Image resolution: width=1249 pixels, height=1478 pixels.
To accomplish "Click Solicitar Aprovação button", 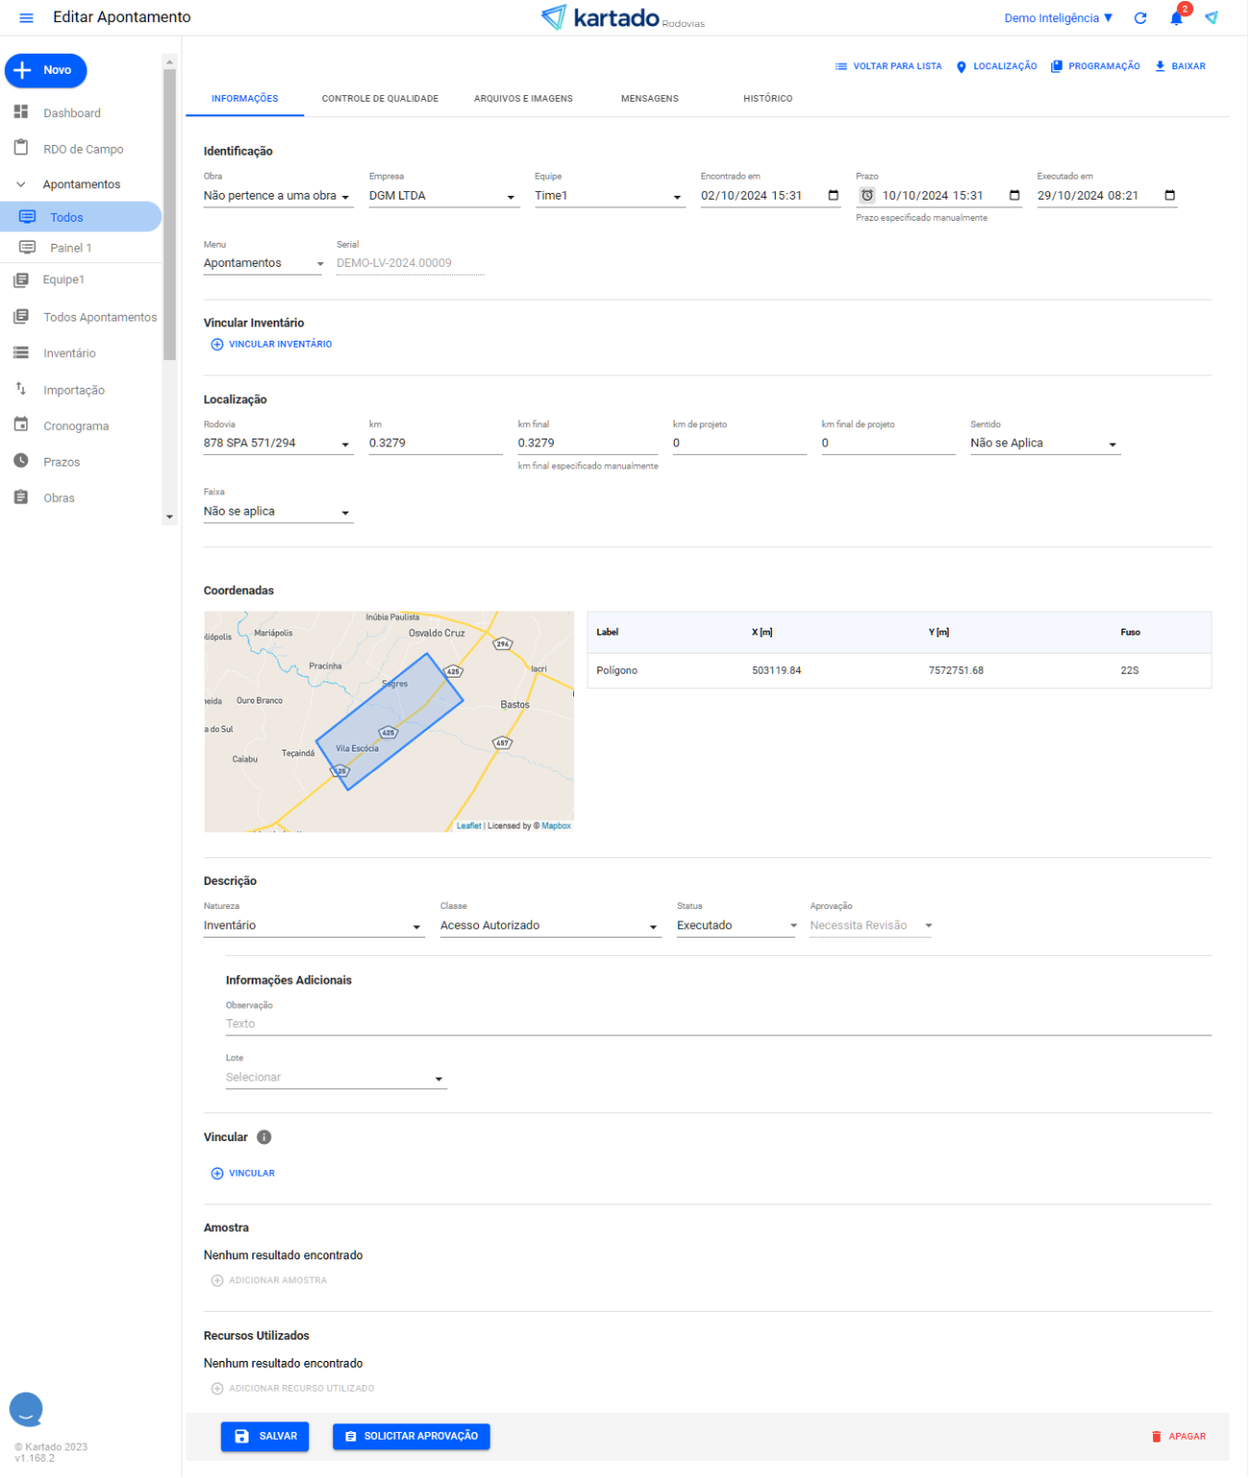I will click(411, 1436).
